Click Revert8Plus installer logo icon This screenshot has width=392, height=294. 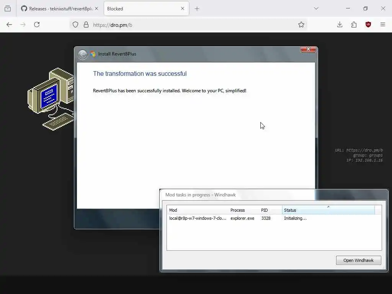(x=93, y=54)
